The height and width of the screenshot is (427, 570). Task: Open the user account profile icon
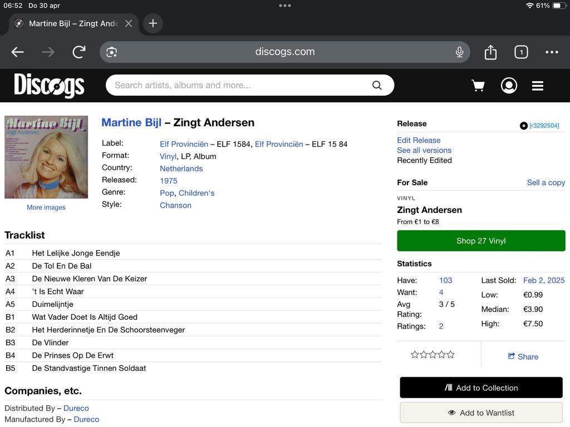(x=509, y=86)
